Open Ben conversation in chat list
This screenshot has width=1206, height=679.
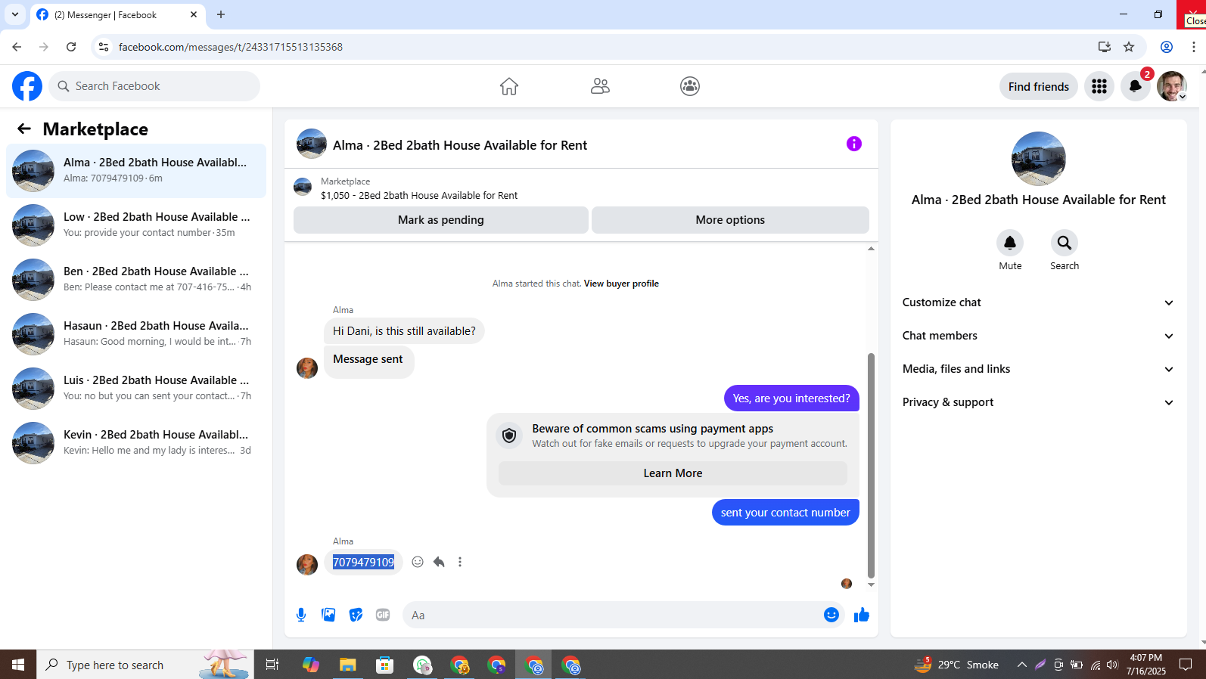[x=136, y=280]
